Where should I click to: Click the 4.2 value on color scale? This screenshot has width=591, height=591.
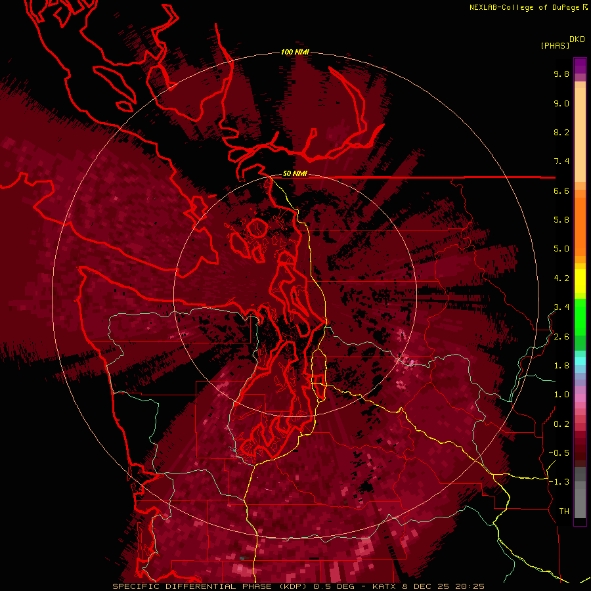coord(561,278)
